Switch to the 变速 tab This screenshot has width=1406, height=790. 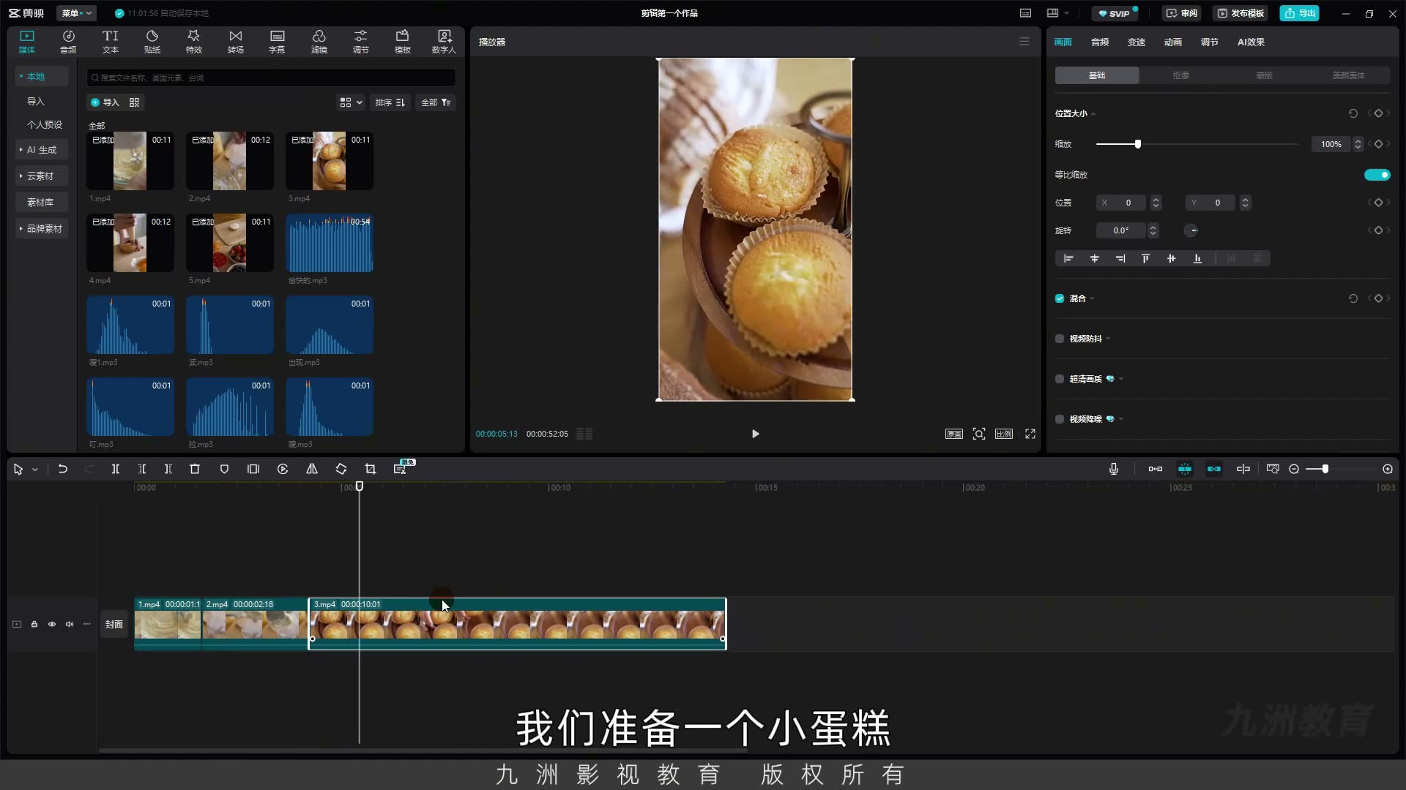[x=1136, y=42]
